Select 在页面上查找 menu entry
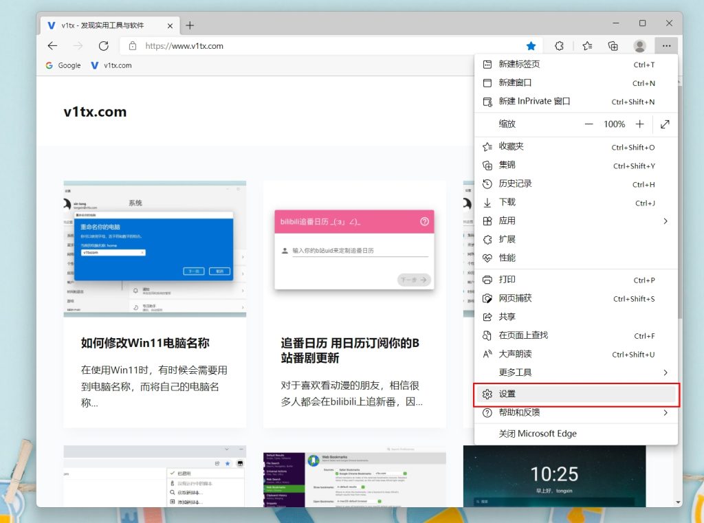Screen dimensions: 704x523 pyautogui.click(x=576, y=335)
